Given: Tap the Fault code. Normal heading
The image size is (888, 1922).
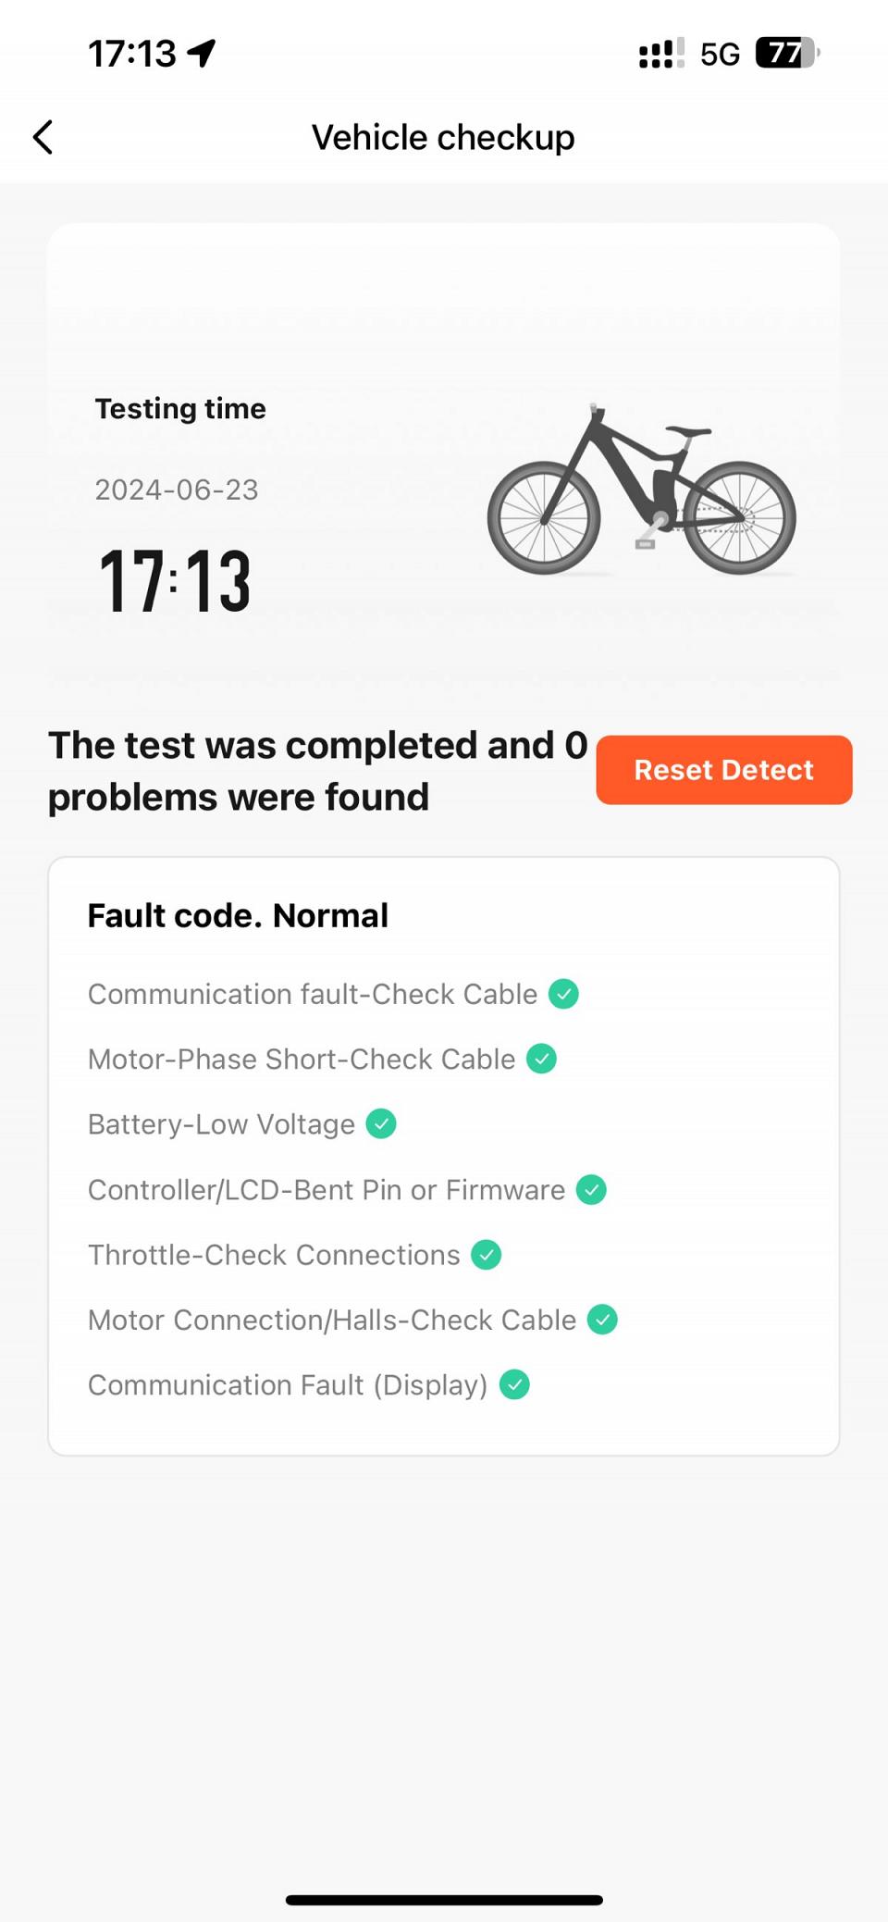Looking at the screenshot, I should [x=238, y=915].
